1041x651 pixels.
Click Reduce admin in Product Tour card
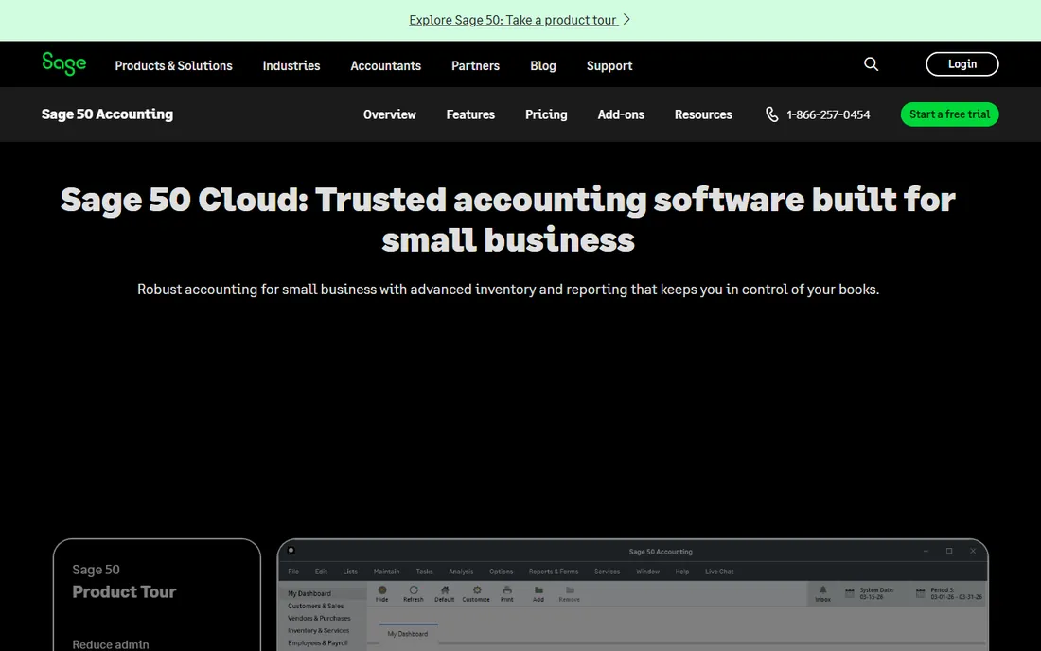click(x=110, y=644)
